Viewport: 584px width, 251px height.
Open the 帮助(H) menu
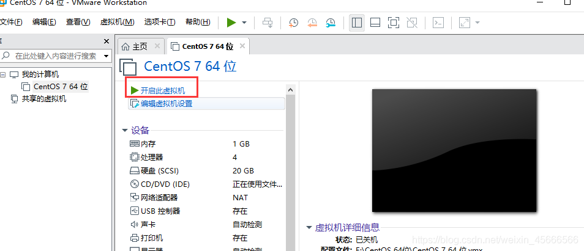click(x=198, y=22)
